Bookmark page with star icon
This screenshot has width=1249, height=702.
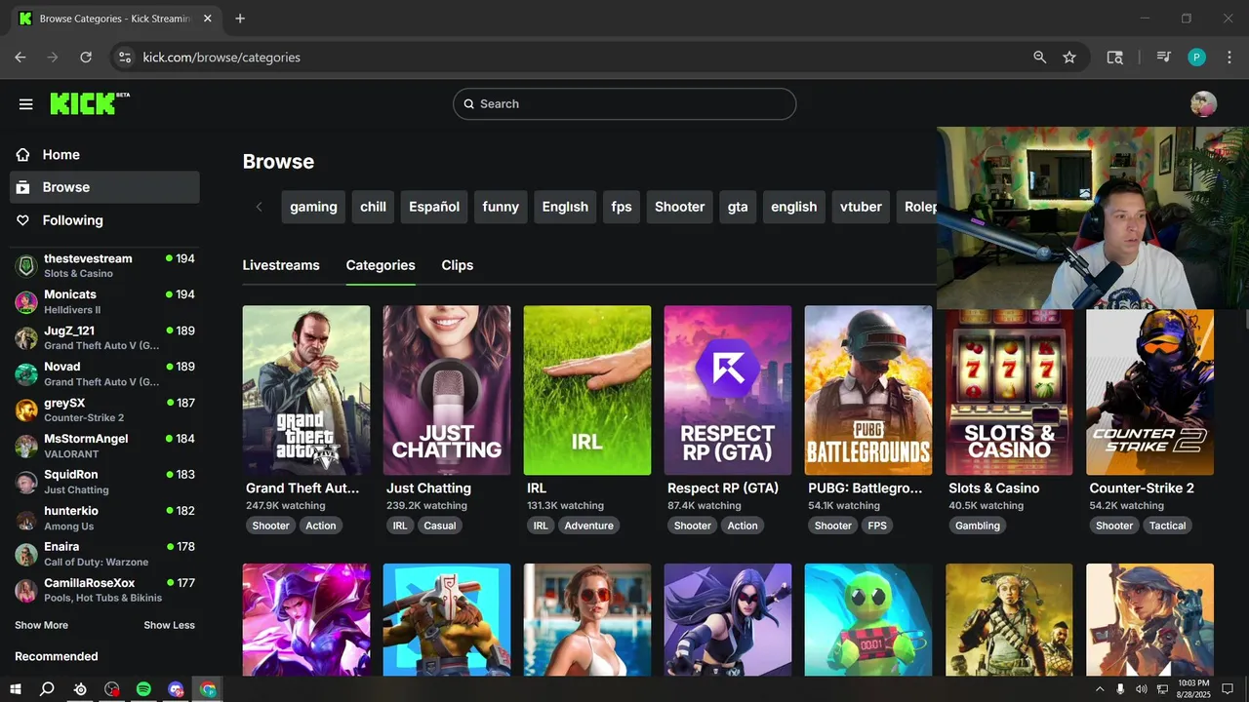pos(1069,58)
